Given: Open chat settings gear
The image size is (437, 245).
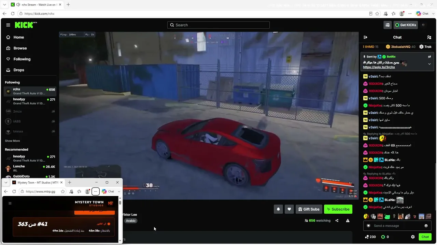Looking at the screenshot, I should (413, 237).
